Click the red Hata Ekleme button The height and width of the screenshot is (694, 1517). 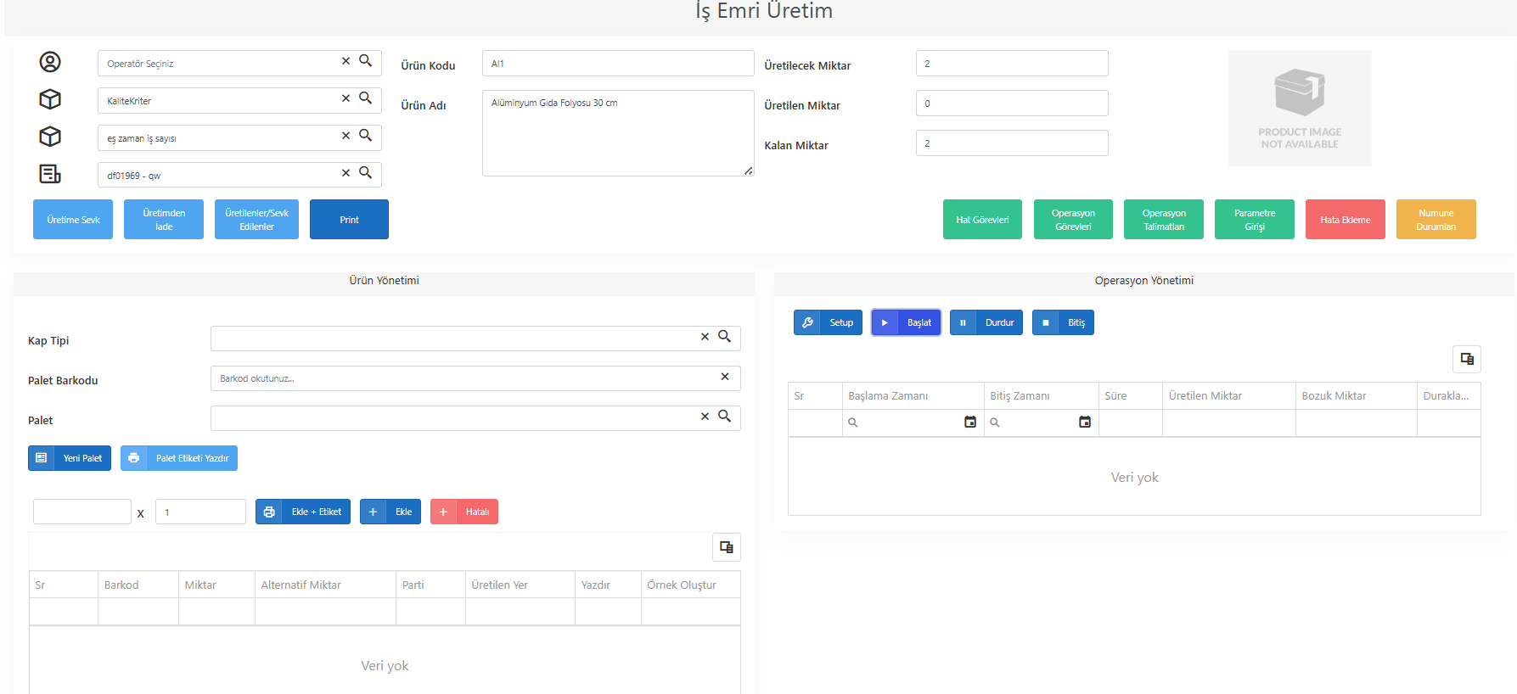[x=1346, y=220]
